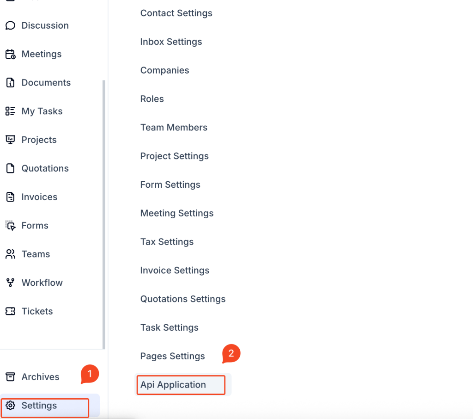Go to the Teams section
The image size is (473, 419).
(x=36, y=254)
